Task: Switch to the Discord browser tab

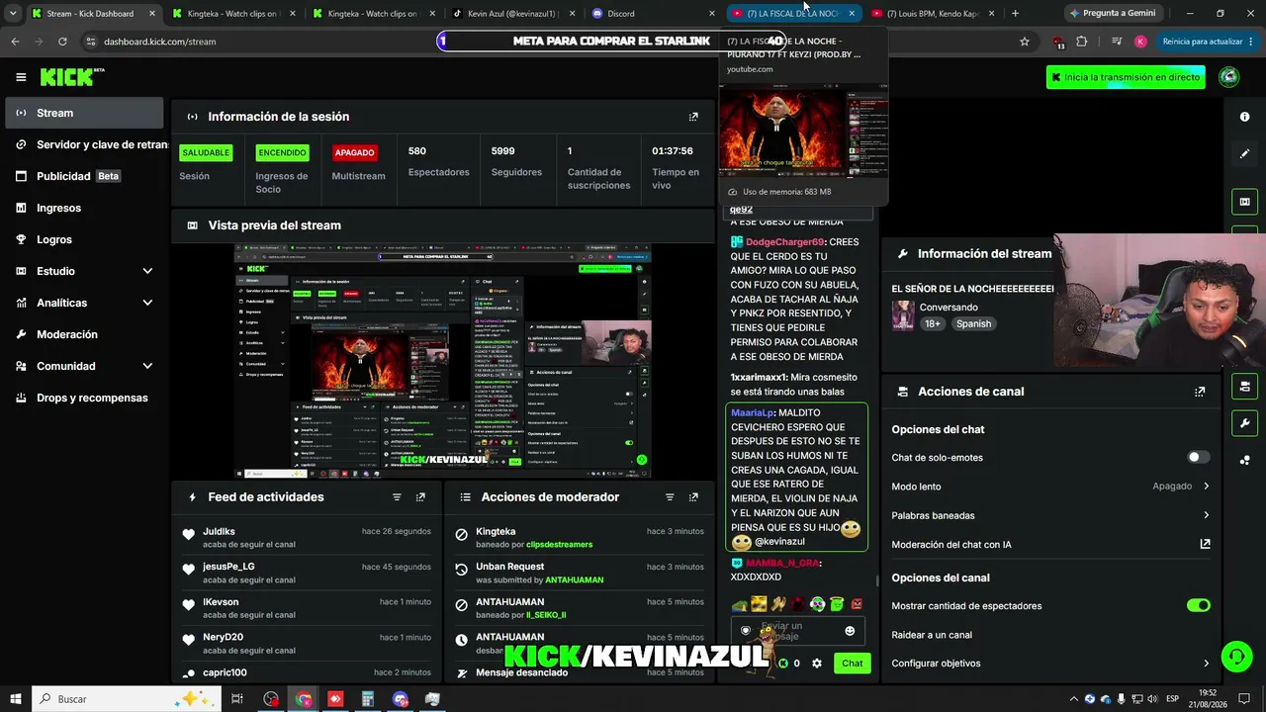Action: [x=653, y=14]
